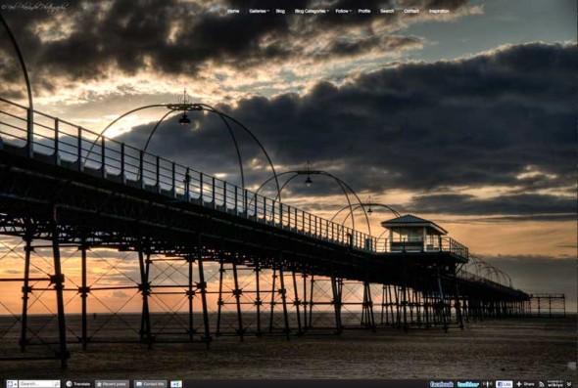Click the Google +1 button
Image resolution: width=578 pixels, height=388 pixels.
[x=176, y=384]
